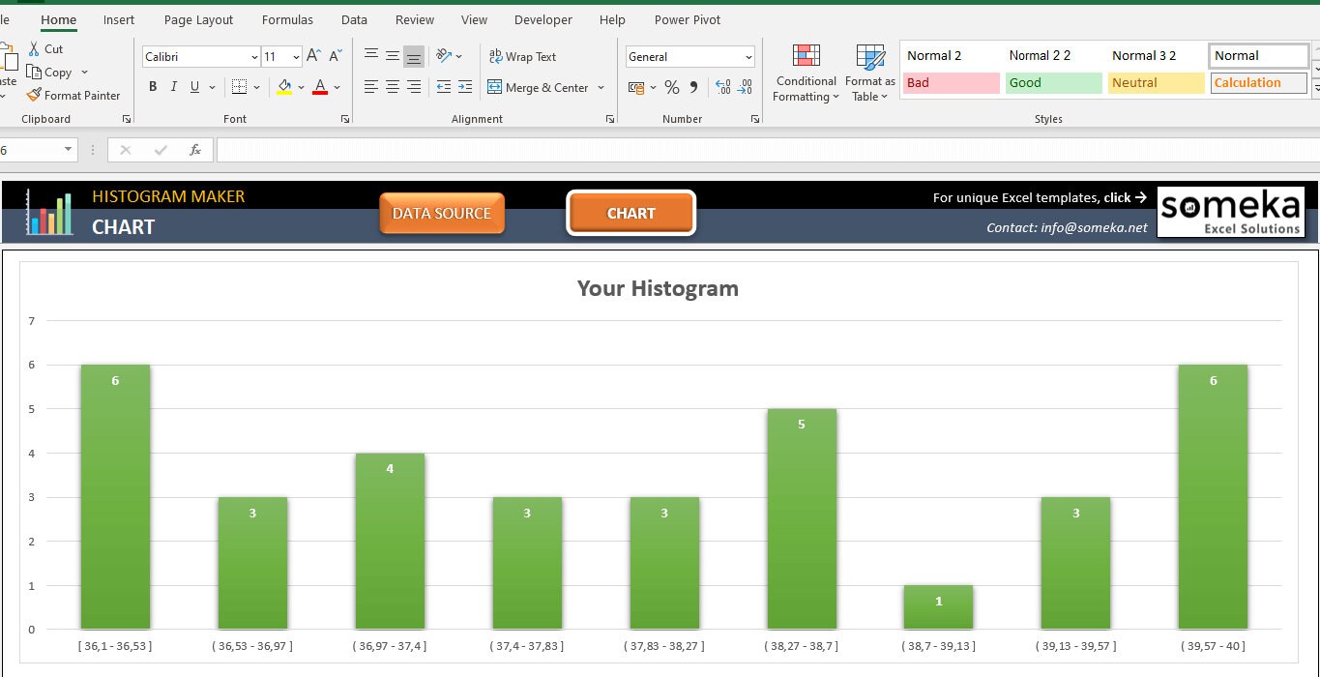Click the CHART button
This screenshot has width=1320, height=677.
pyautogui.click(x=631, y=213)
